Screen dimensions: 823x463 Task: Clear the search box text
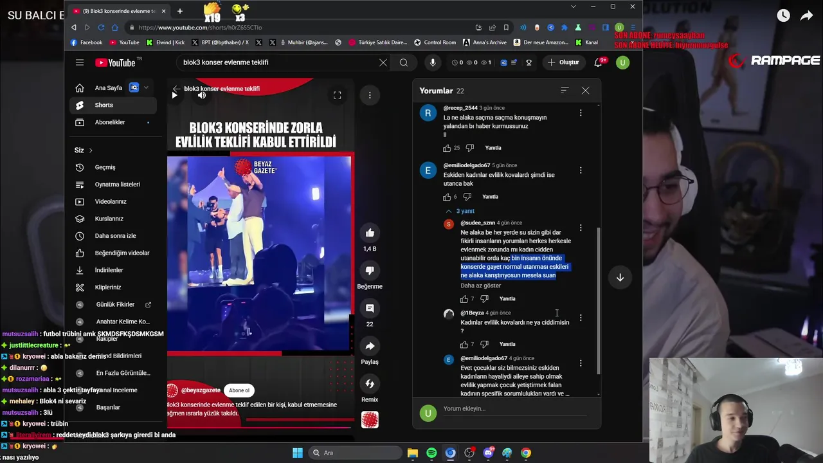pos(383,62)
